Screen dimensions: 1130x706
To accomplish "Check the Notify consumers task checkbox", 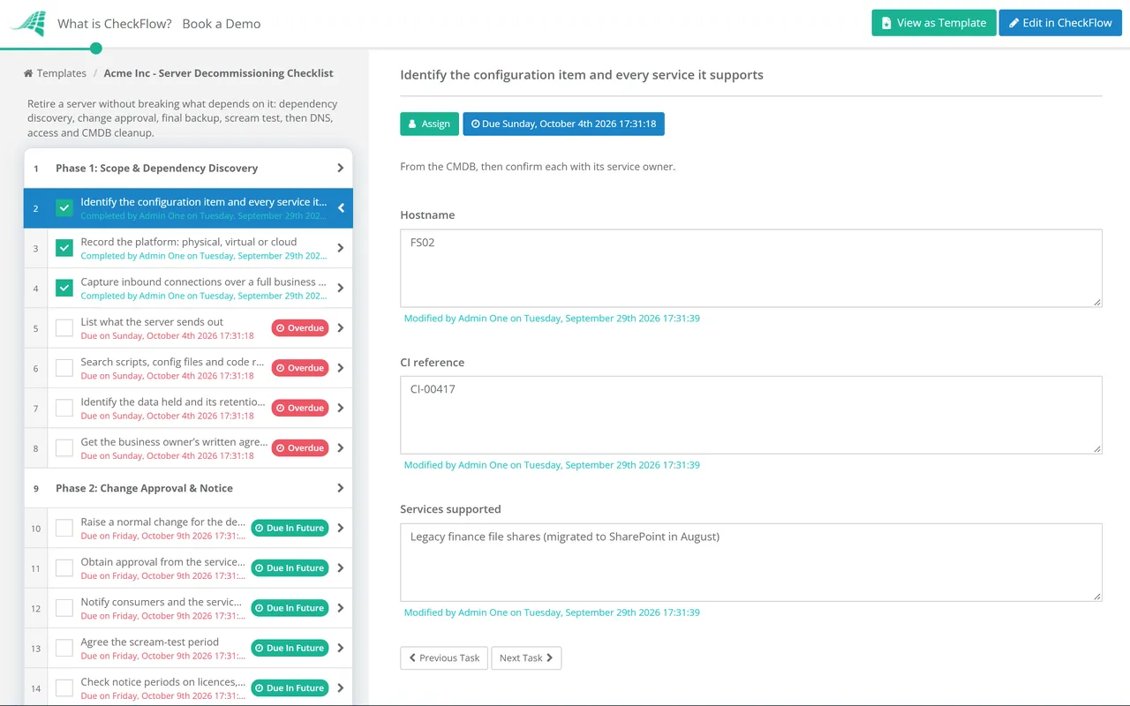I will [x=64, y=608].
